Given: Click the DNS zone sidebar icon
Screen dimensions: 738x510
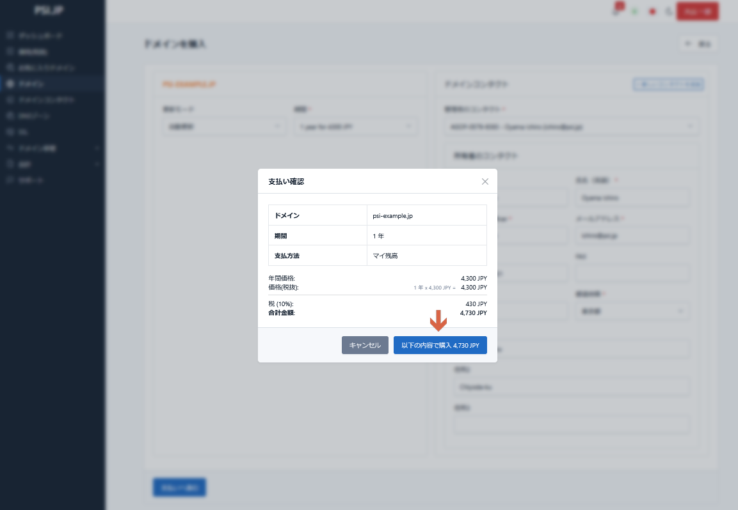Looking at the screenshot, I should [10, 116].
